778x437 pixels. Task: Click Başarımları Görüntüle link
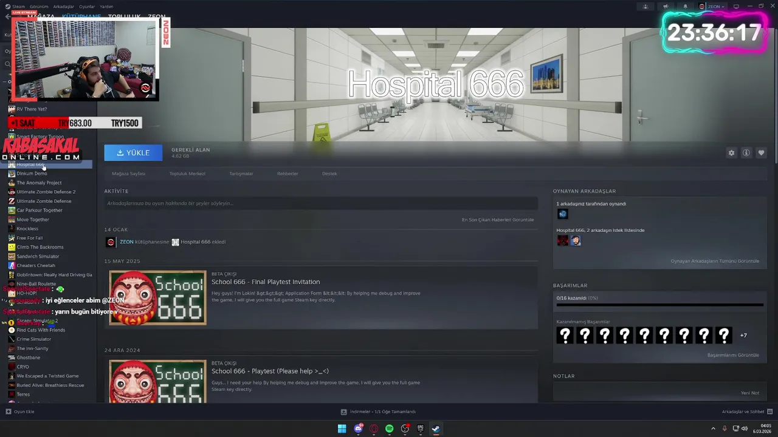tap(733, 355)
